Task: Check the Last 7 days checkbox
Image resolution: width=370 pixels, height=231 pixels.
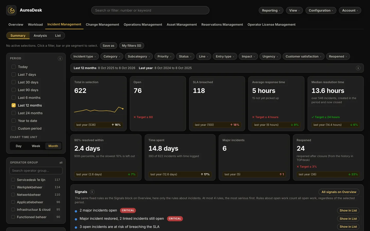Action: click(14, 74)
